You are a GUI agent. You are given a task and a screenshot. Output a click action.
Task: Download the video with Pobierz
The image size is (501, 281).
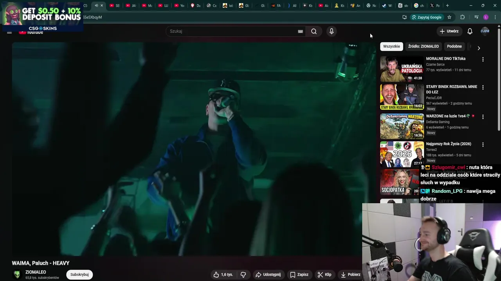(x=351, y=274)
